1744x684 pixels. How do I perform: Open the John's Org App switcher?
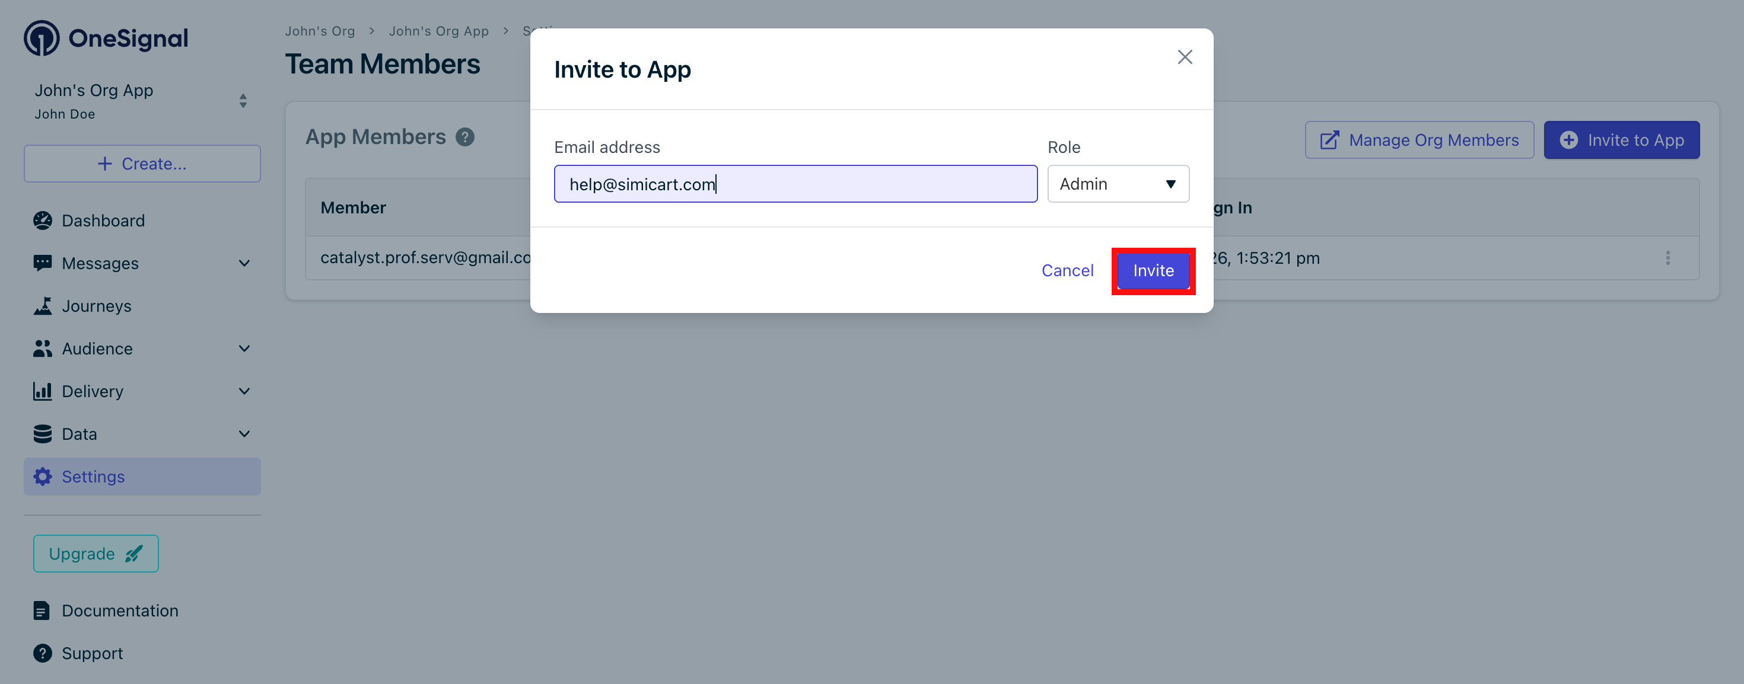click(x=243, y=101)
